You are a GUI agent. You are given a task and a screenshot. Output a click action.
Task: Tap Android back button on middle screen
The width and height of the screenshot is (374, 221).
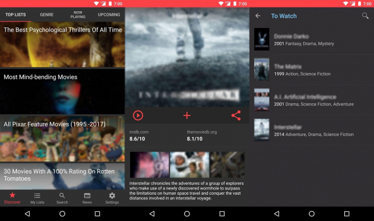152,213
